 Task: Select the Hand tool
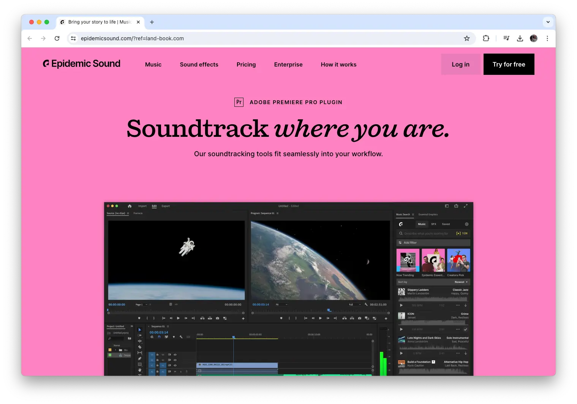[139, 370]
